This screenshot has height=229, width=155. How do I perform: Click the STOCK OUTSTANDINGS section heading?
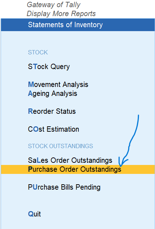pyautogui.click(x=60, y=146)
